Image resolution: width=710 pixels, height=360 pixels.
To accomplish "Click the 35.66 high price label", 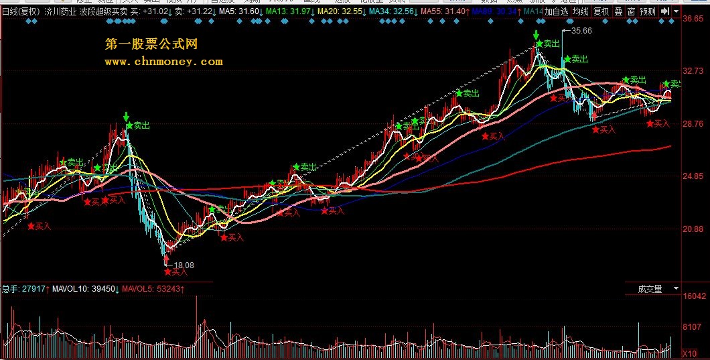I will point(581,31).
